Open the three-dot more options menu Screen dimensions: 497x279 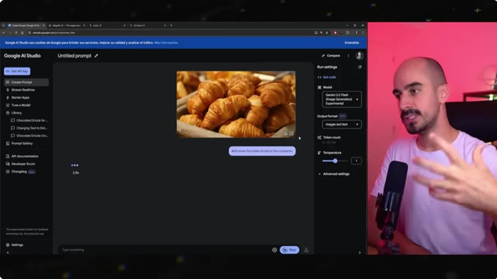(348, 56)
